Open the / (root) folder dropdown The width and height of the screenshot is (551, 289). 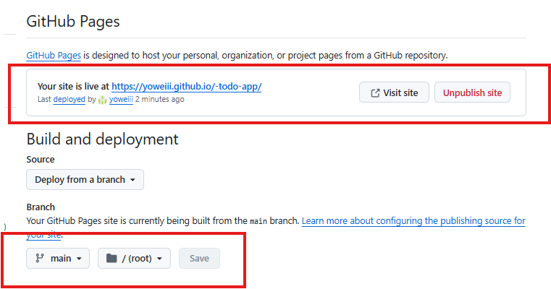(134, 259)
